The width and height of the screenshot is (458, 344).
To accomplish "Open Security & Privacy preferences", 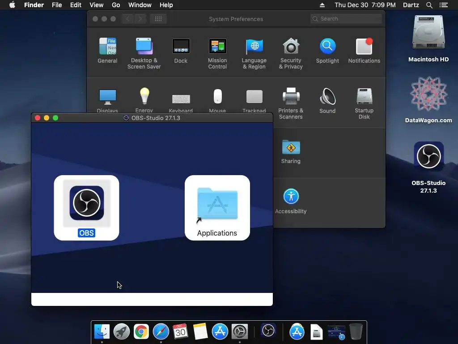I will 291,54.
